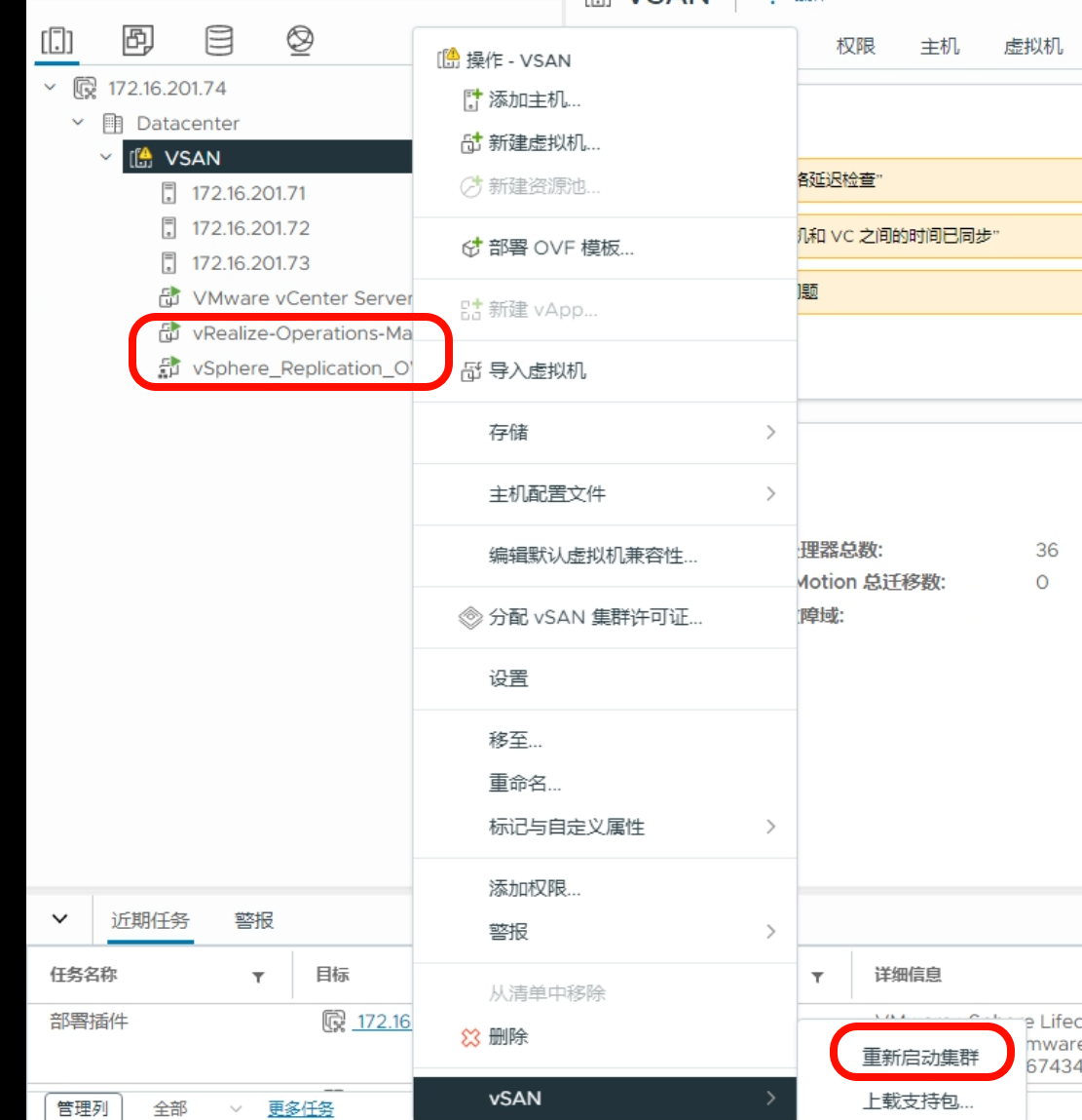Screen dimensions: 1082x1120
Task: Click the 部署插件 task row
Action: 90,1022
